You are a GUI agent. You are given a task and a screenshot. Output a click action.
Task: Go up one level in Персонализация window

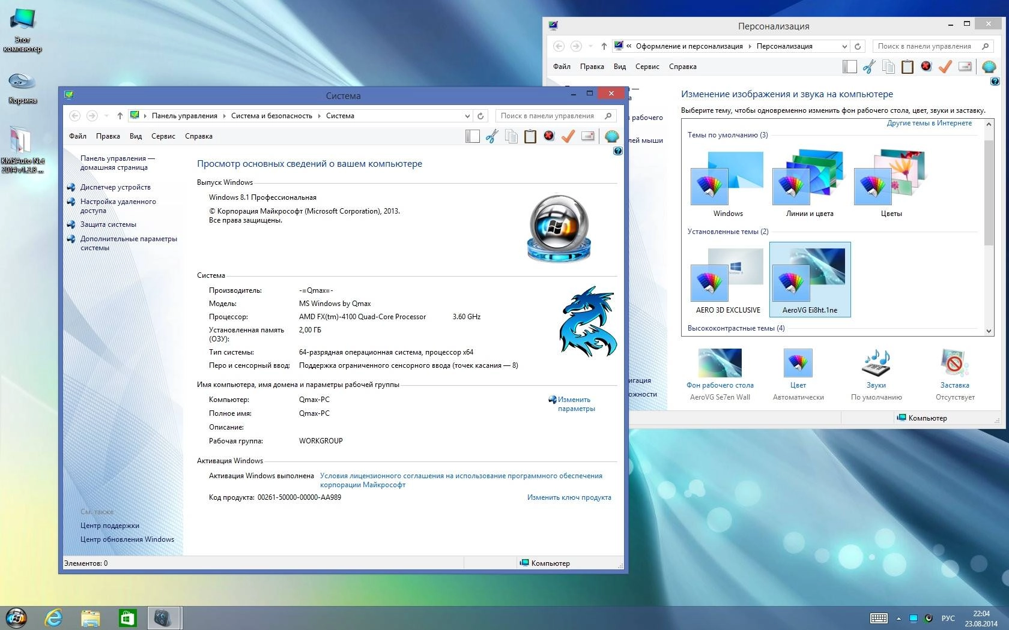click(604, 46)
